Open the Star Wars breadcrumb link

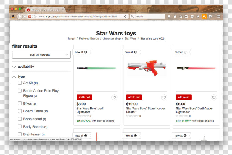(x=130, y=38)
